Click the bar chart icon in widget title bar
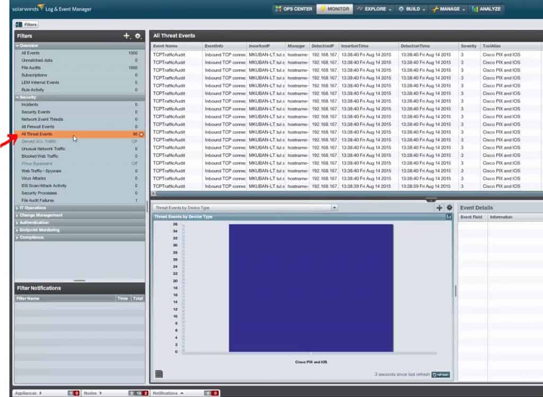This screenshot has width=543, height=397. [449, 217]
